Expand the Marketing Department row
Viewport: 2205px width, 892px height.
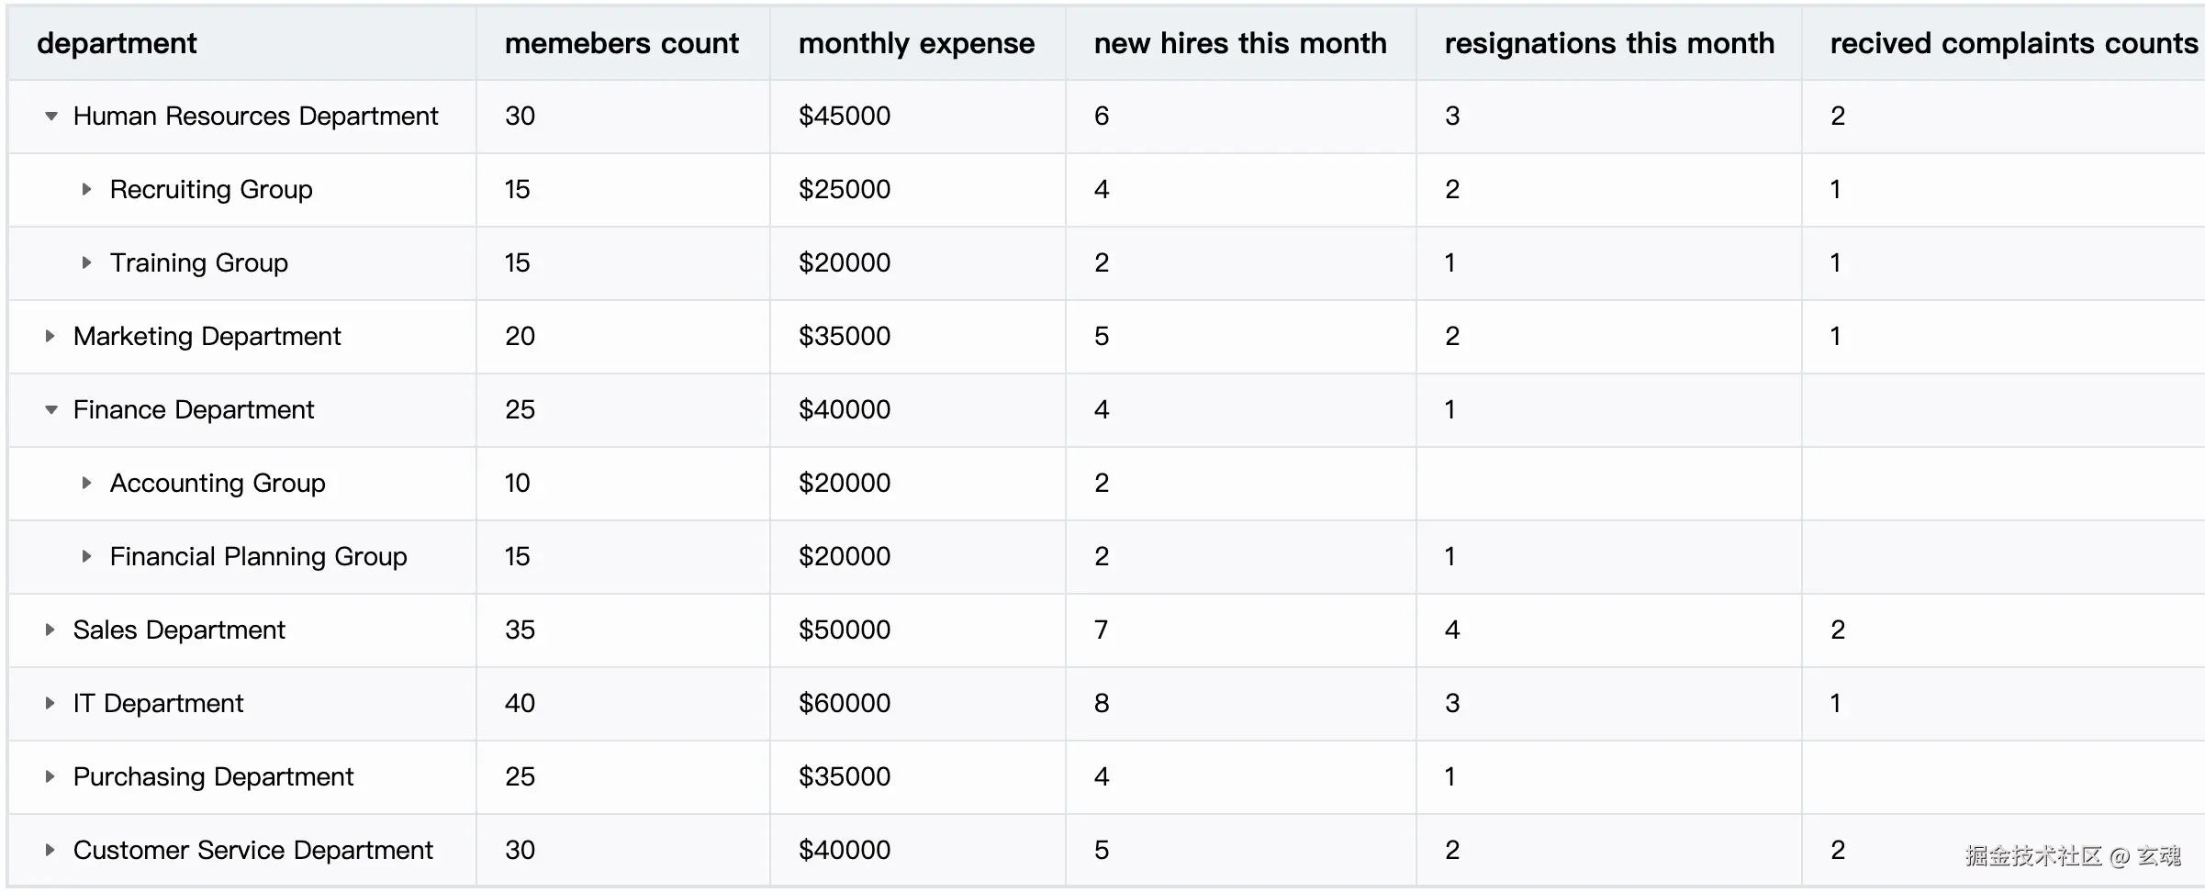point(50,337)
